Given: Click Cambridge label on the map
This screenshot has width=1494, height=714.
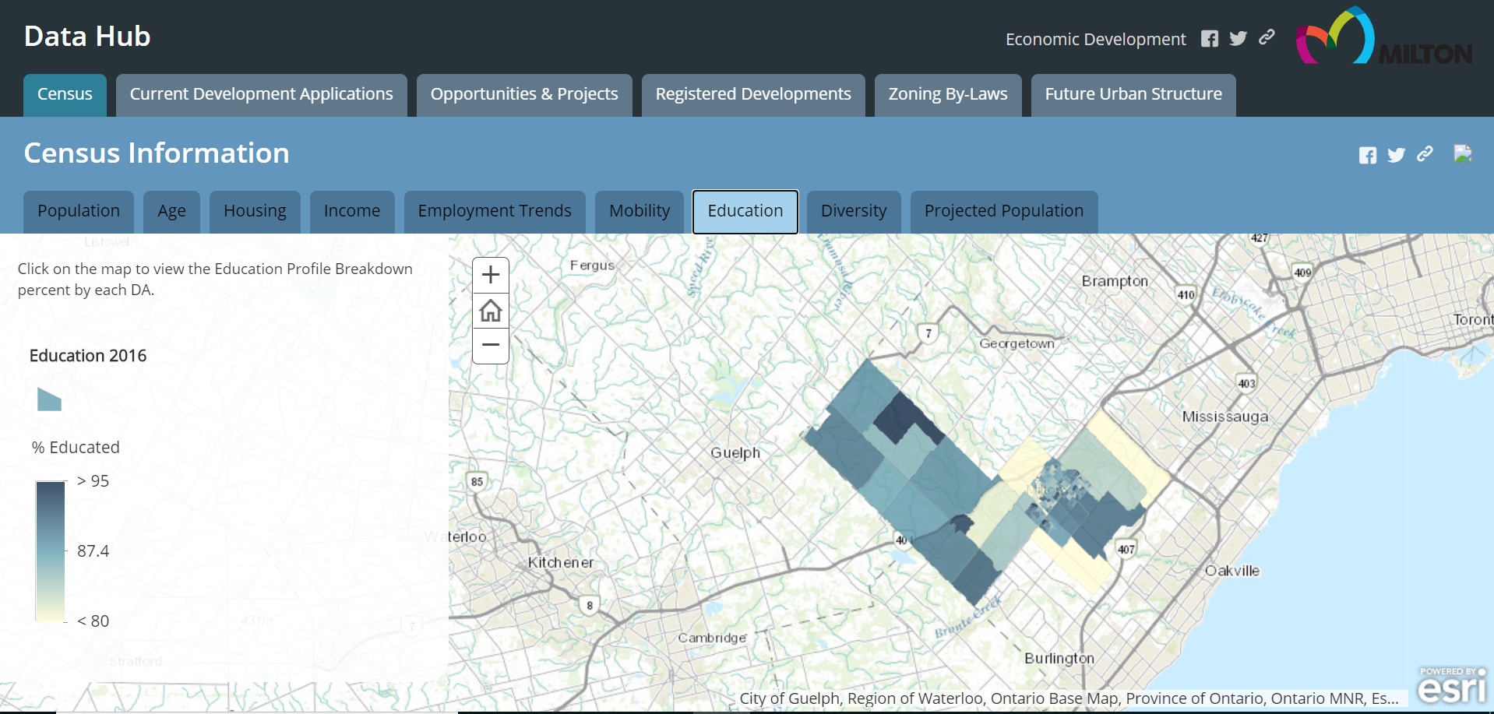Looking at the screenshot, I should pyautogui.click(x=712, y=638).
